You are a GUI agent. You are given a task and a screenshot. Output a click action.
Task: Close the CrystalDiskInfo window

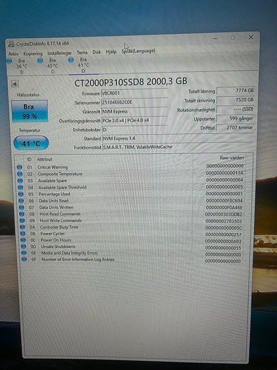click(251, 37)
